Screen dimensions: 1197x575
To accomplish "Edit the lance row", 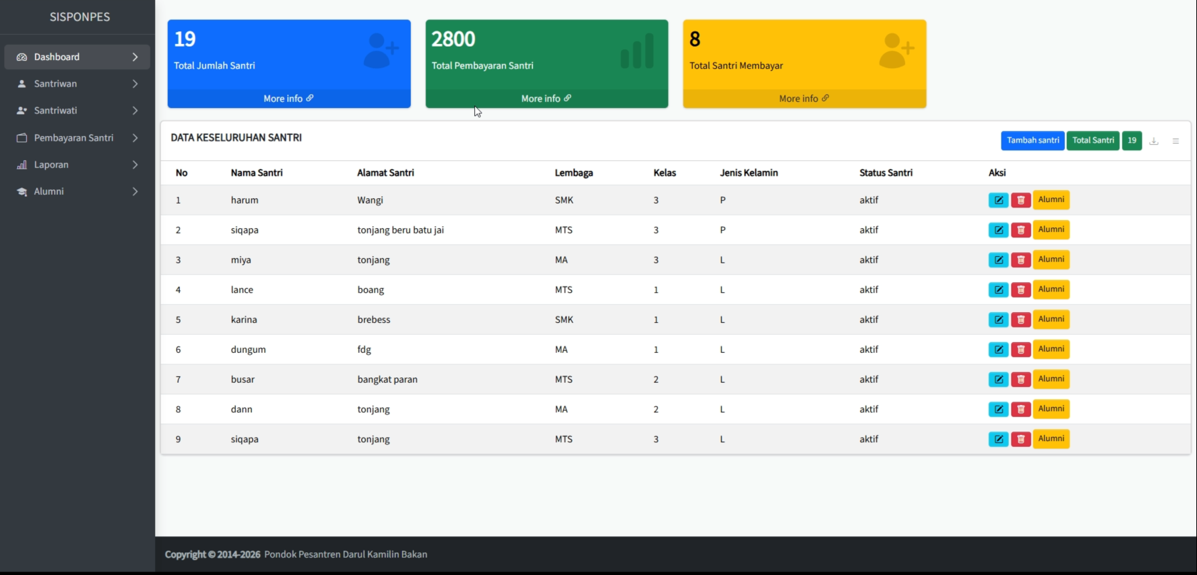I will 998,290.
